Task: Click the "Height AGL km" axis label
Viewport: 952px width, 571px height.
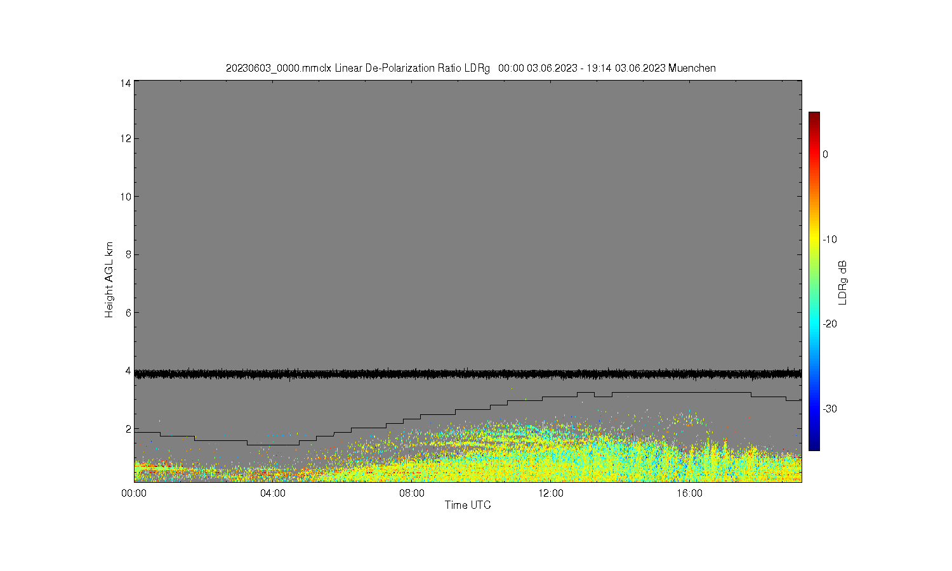Action: pos(109,280)
